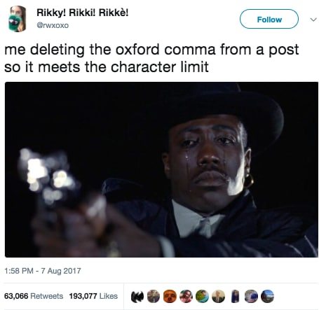The height and width of the screenshot is (310, 319).
Task: Open the second grayish-brown liker avatar
Action: coord(154,297)
